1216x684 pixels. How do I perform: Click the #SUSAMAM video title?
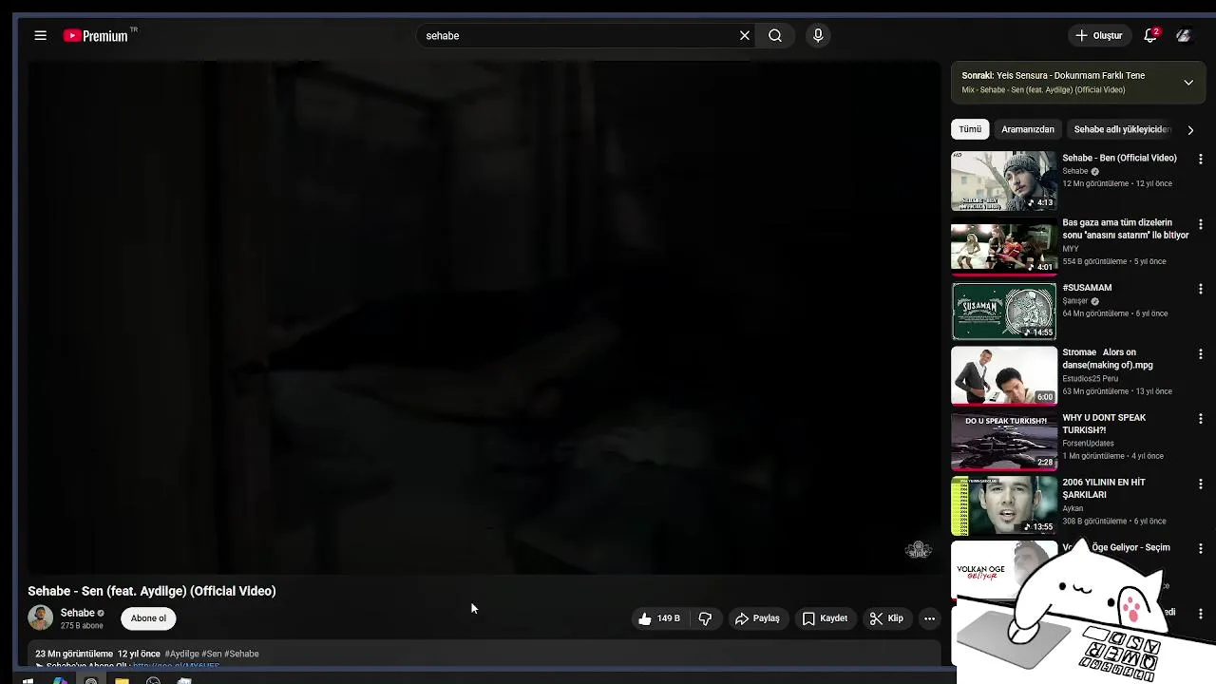click(x=1087, y=287)
